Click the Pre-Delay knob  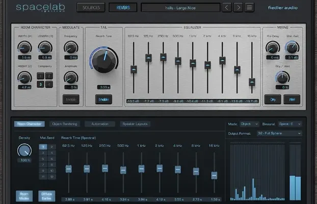[273, 47]
